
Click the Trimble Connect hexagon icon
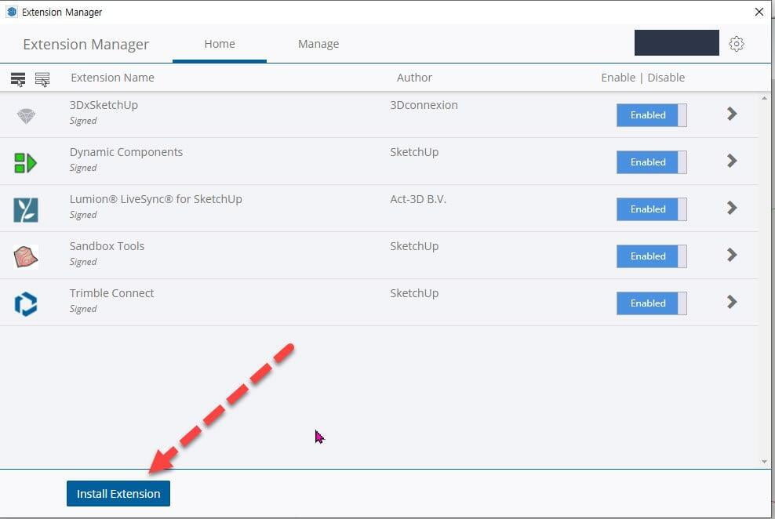click(x=26, y=303)
